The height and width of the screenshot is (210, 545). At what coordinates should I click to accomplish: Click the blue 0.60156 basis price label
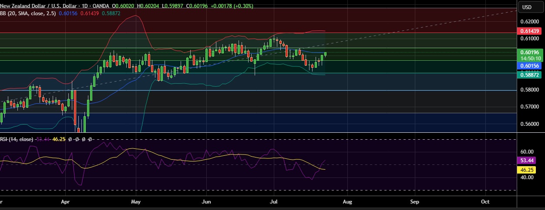(x=530, y=66)
